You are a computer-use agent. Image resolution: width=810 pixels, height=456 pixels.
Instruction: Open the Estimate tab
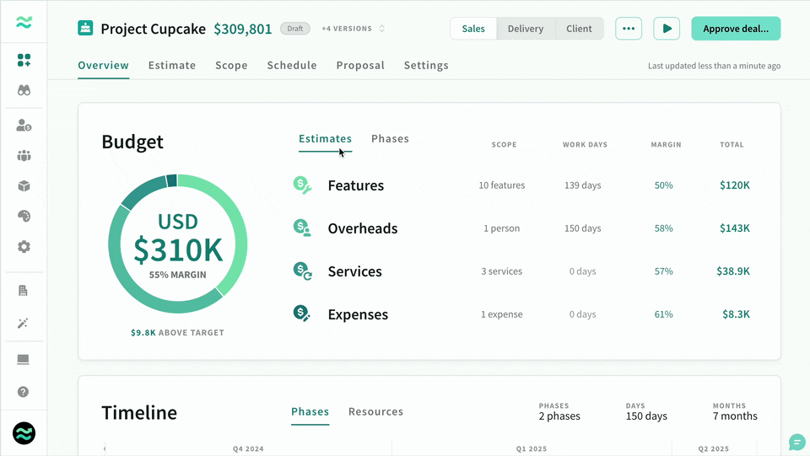coord(172,66)
